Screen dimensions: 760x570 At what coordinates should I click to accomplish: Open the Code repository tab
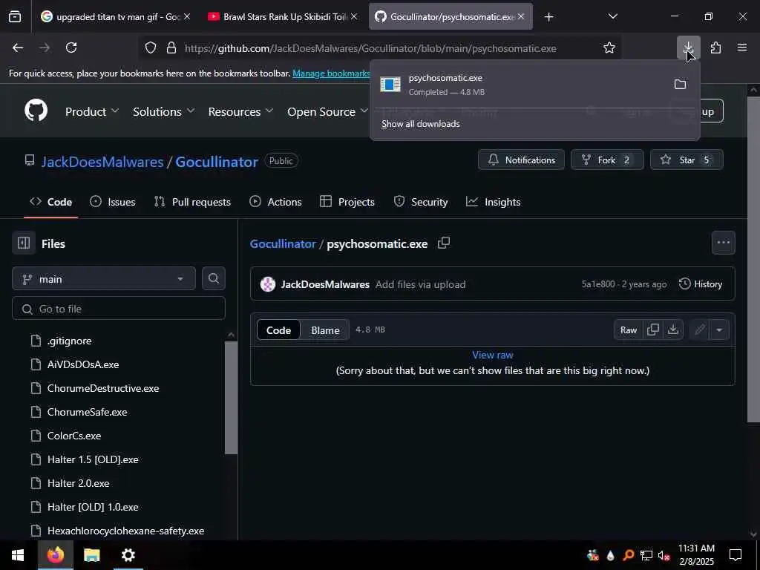pos(51,202)
